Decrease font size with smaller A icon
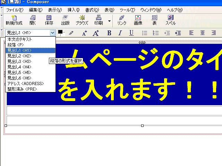The height and width of the screenshot is (166, 222). point(85,33)
